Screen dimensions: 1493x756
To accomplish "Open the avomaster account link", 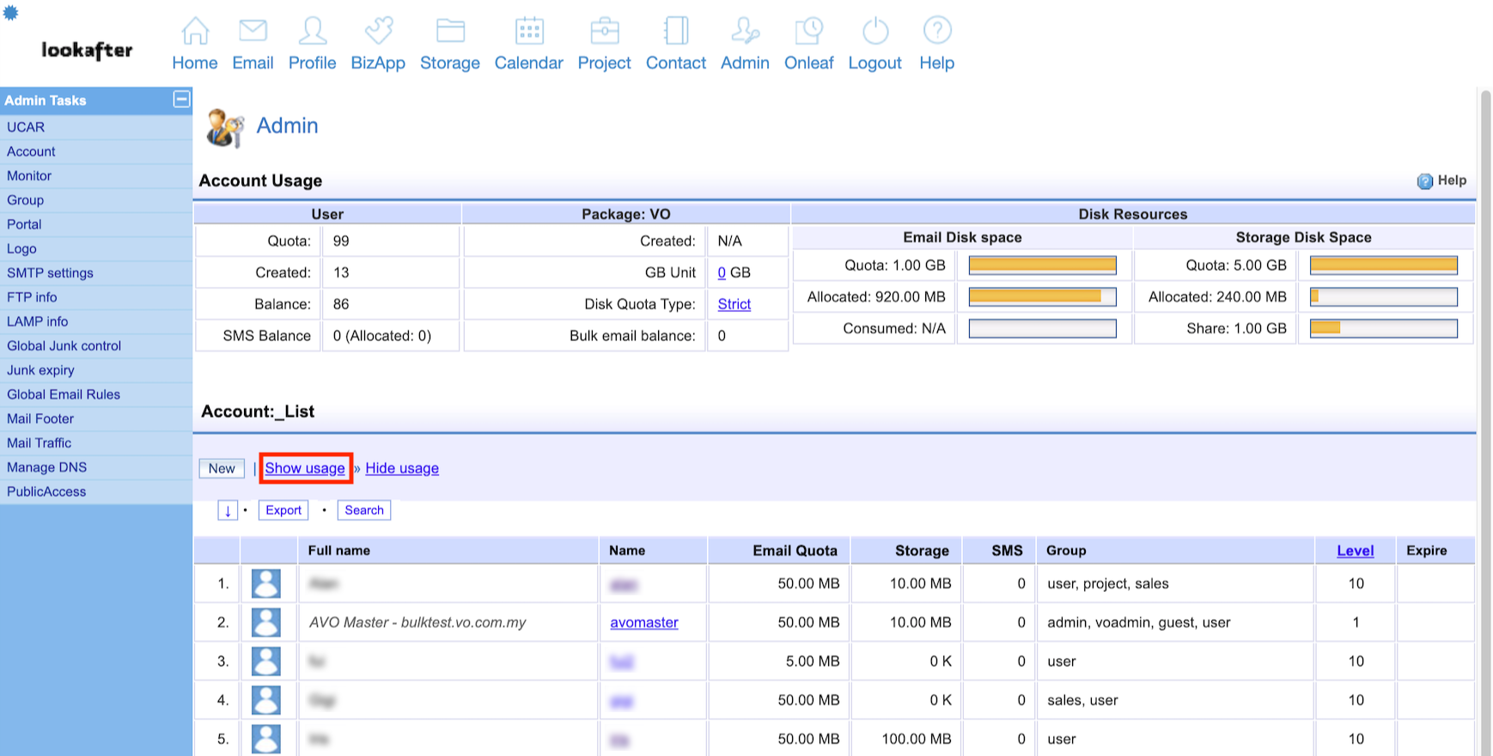I will [643, 623].
